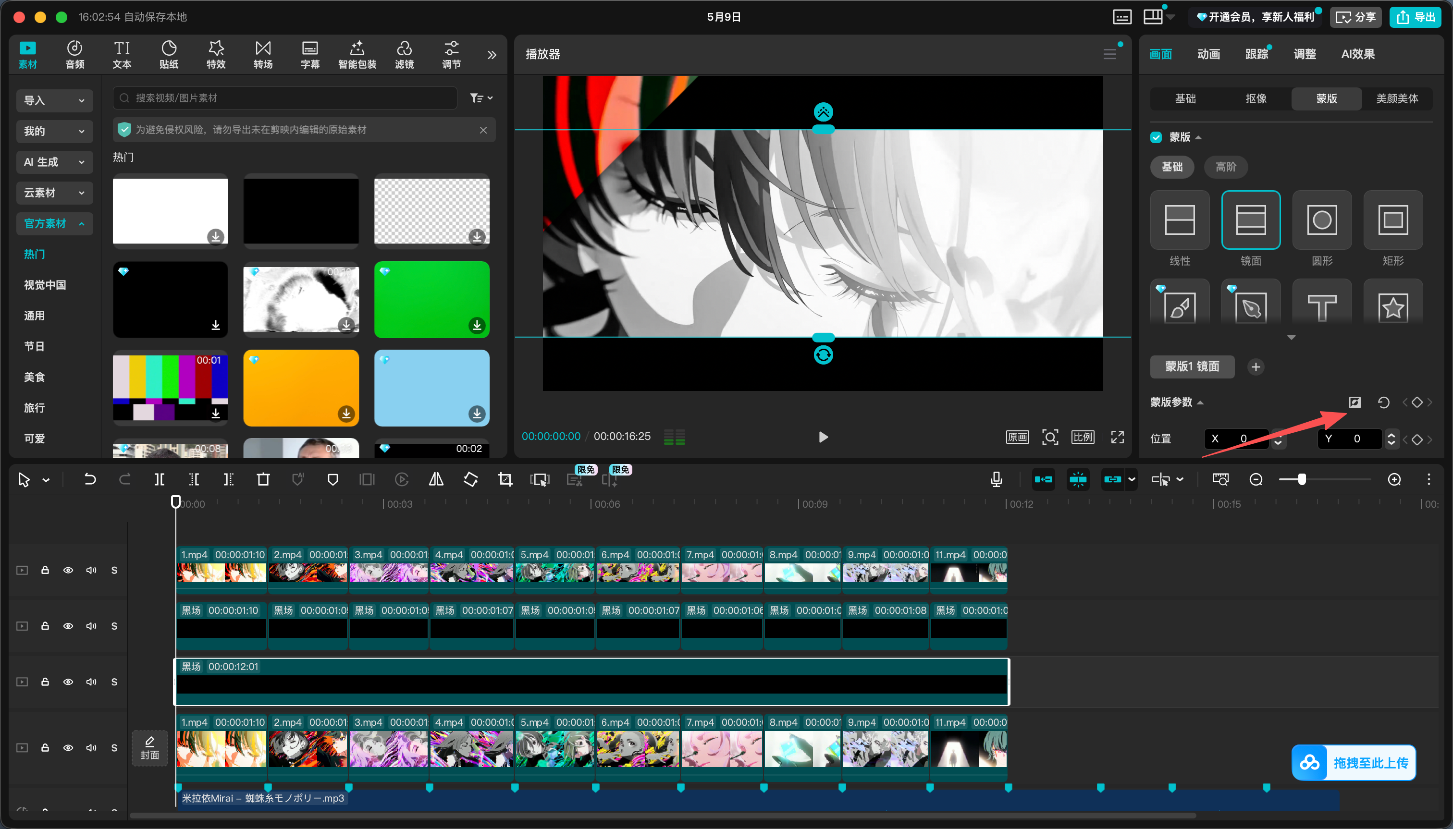Switch to the 抠像 cutout tab
The image size is (1453, 829).
1256,98
